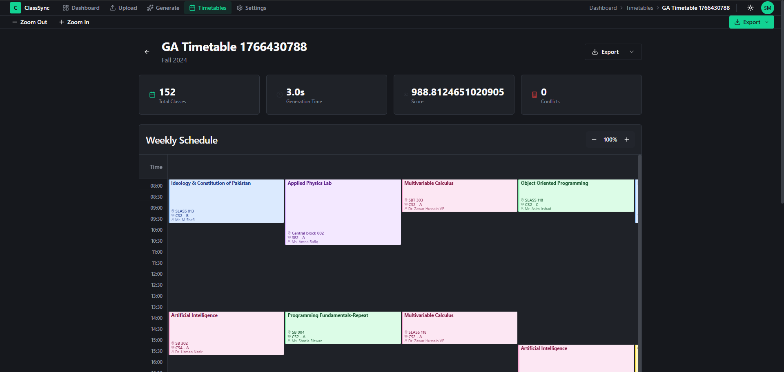Click the 152 Total Classes value
This screenshot has width=784, height=372.
coord(167,92)
